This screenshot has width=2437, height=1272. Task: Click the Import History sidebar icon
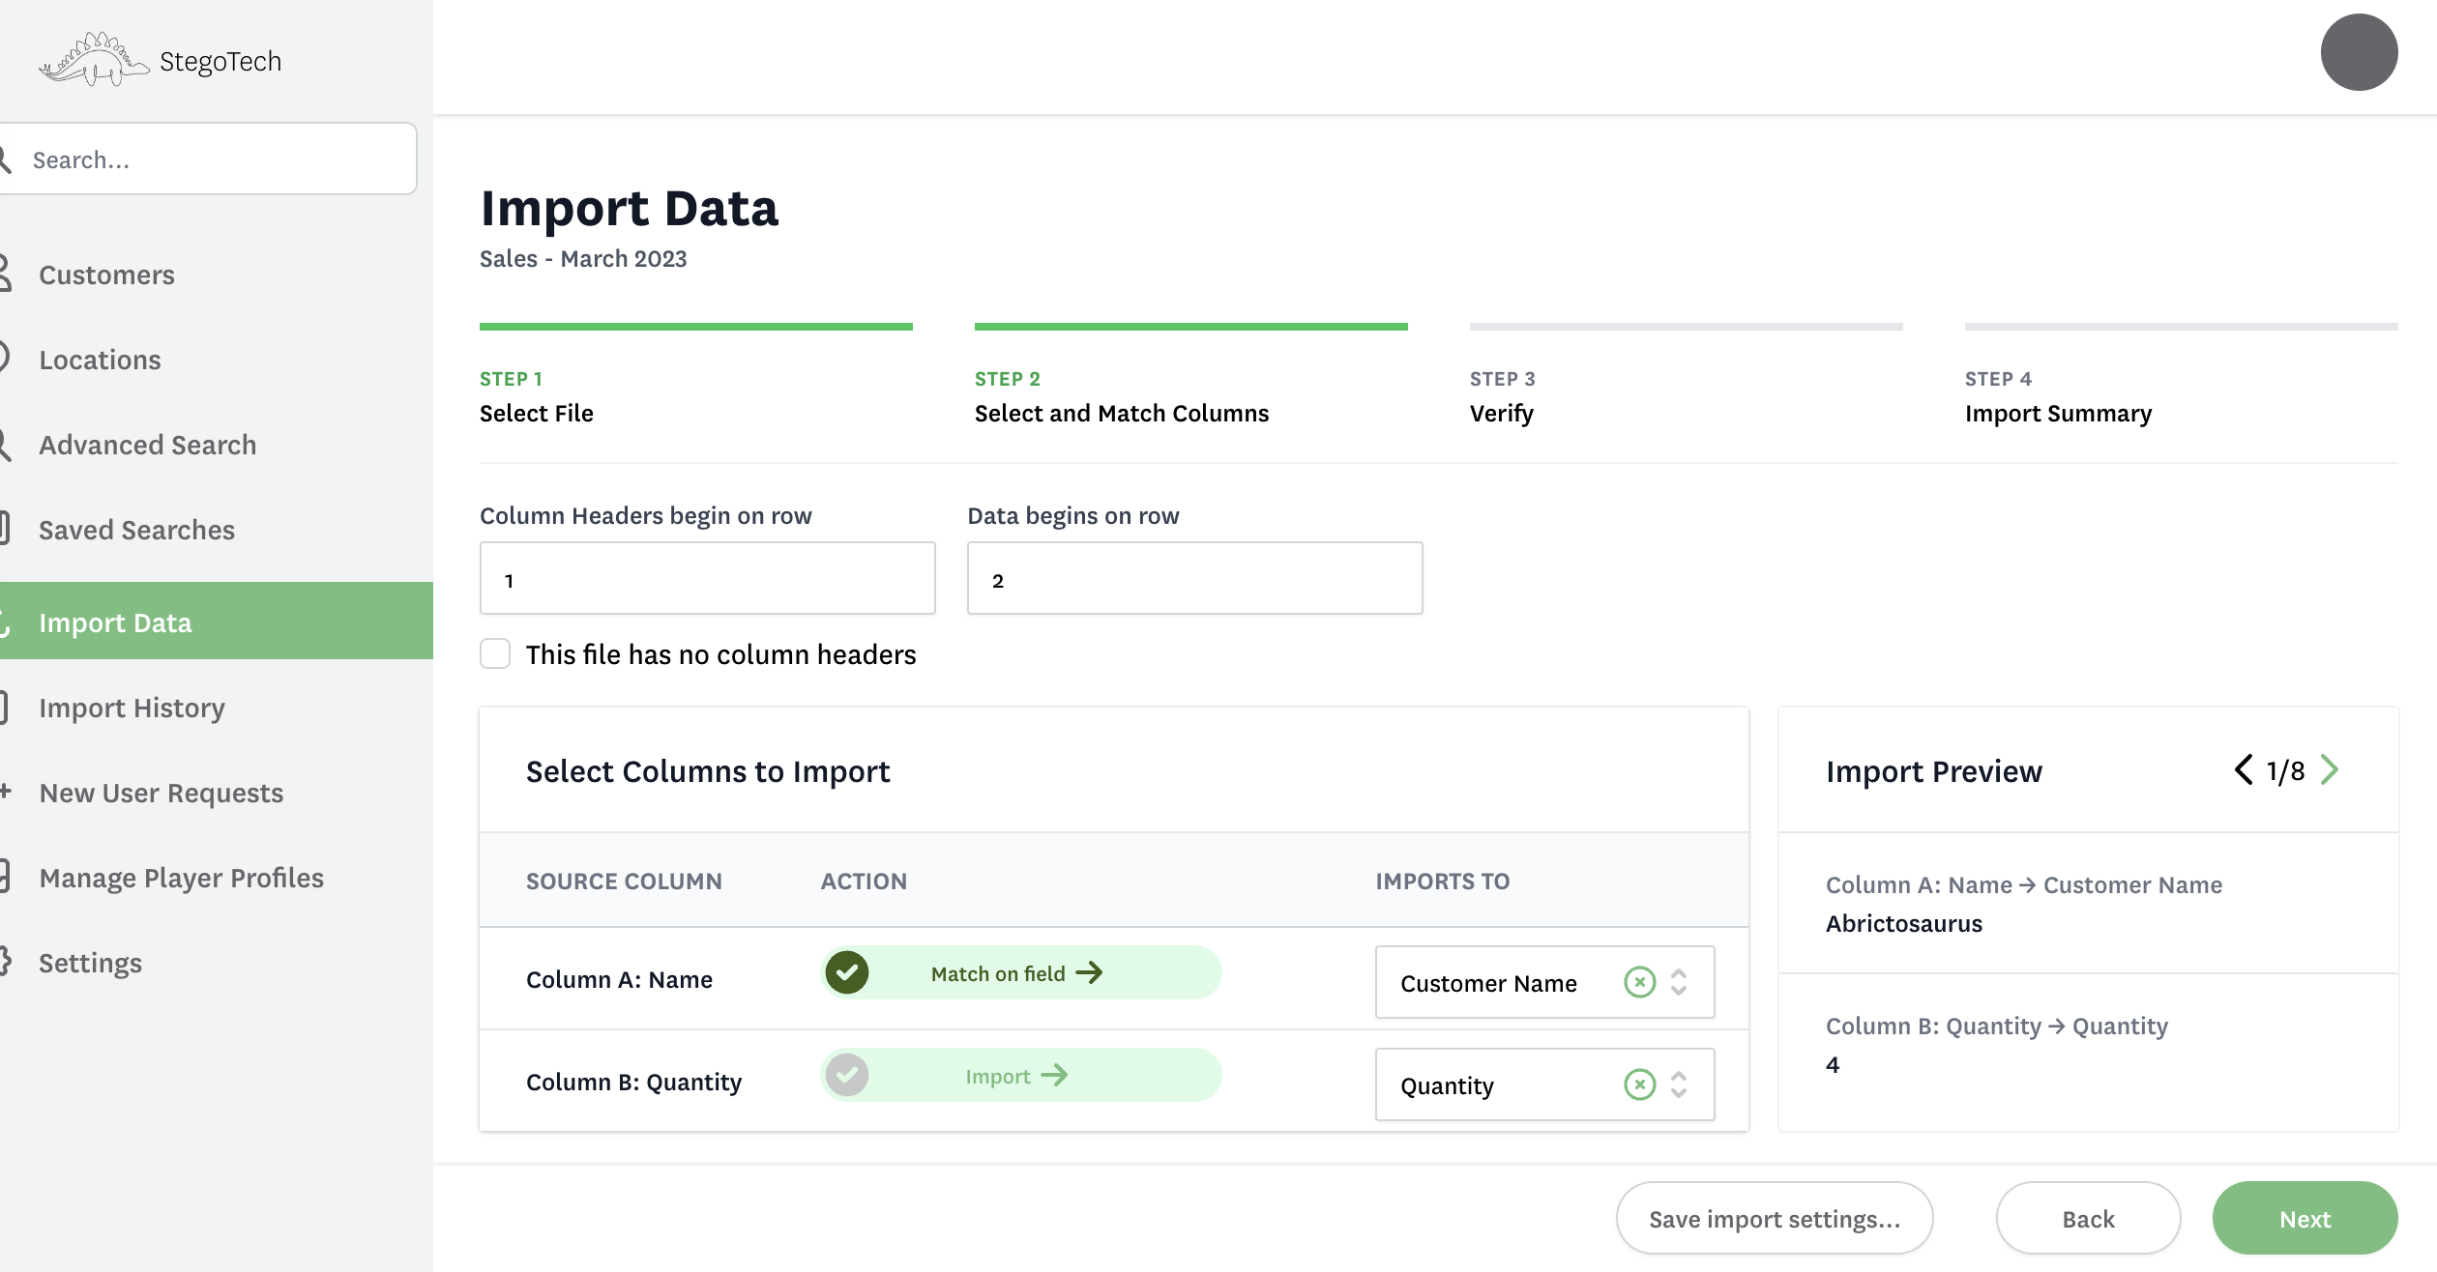(10, 706)
